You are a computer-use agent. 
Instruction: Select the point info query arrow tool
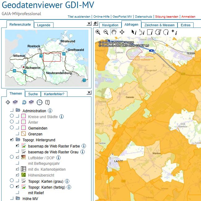134,32
